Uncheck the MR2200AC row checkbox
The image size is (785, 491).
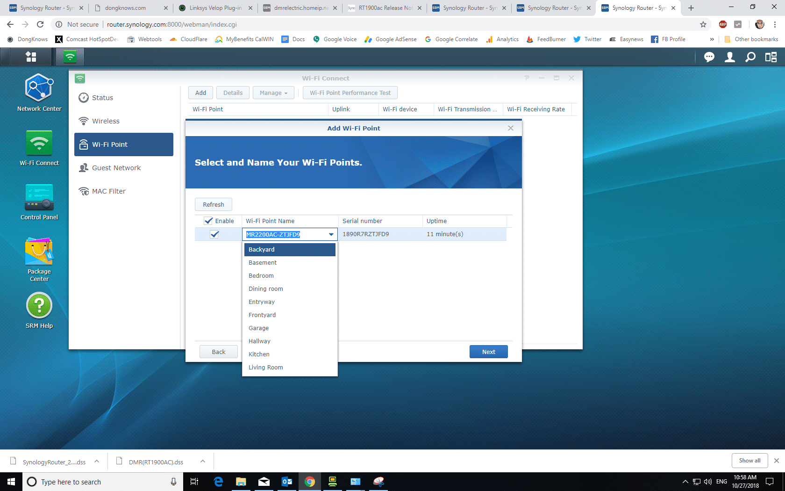(x=214, y=234)
